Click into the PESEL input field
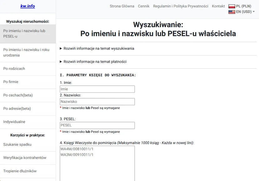 [97, 125]
